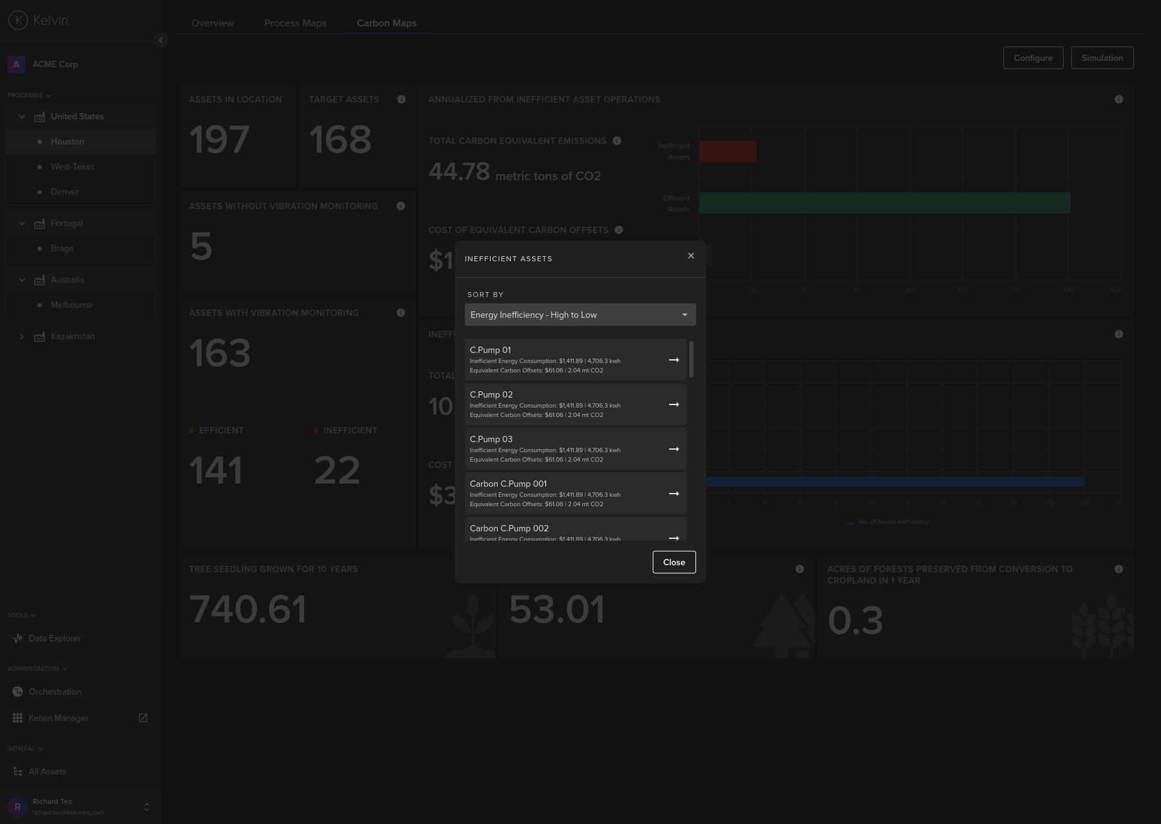The width and height of the screenshot is (1161, 824).
Task: Click the info icon next to Target Assets
Action: [x=401, y=99]
